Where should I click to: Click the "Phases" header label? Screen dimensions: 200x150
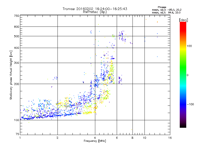click(x=162, y=7)
